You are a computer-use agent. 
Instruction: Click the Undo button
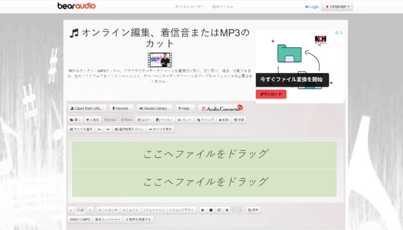110,120
